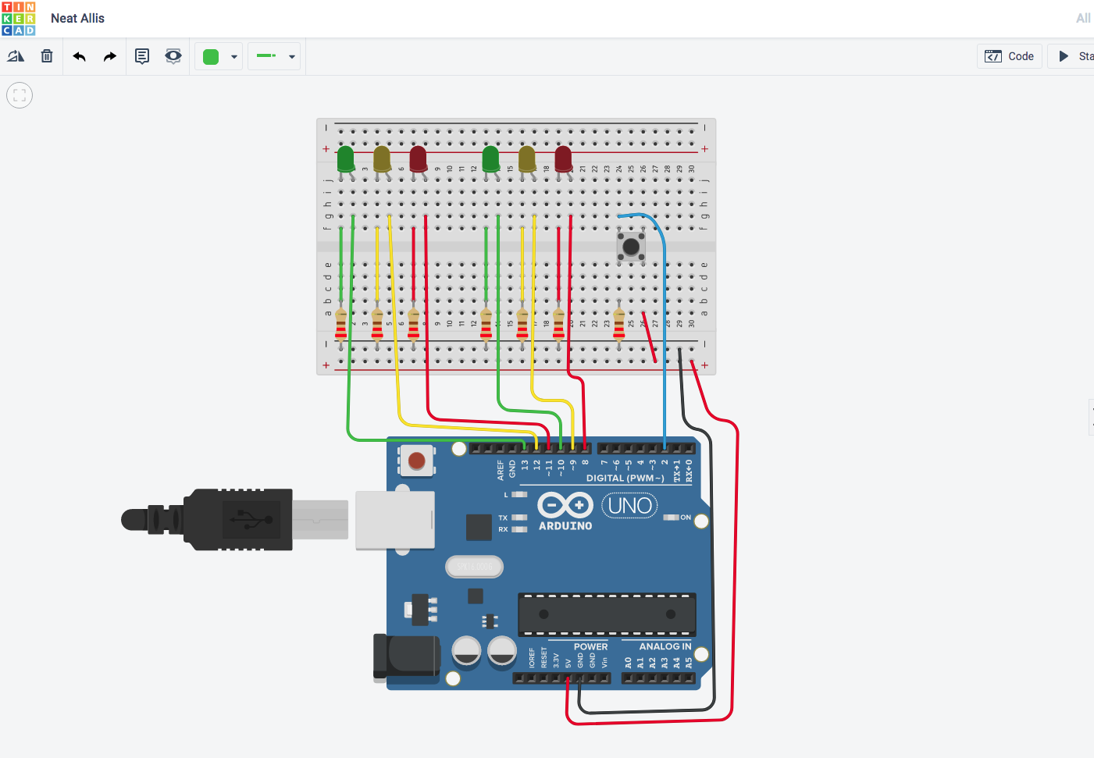
Task: Click the zoom-to-fit icon on the canvas
Action: click(x=19, y=94)
